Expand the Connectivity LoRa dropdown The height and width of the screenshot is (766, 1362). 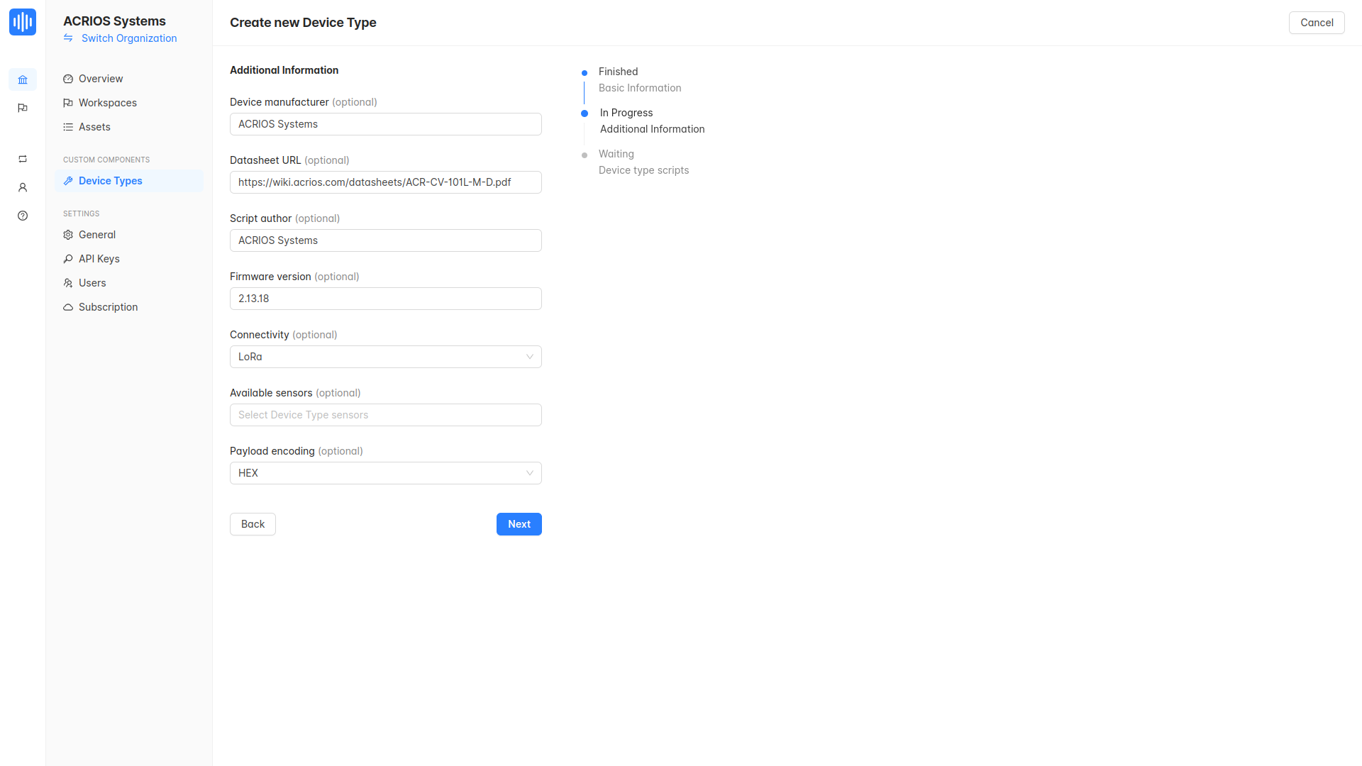[x=385, y=357]
